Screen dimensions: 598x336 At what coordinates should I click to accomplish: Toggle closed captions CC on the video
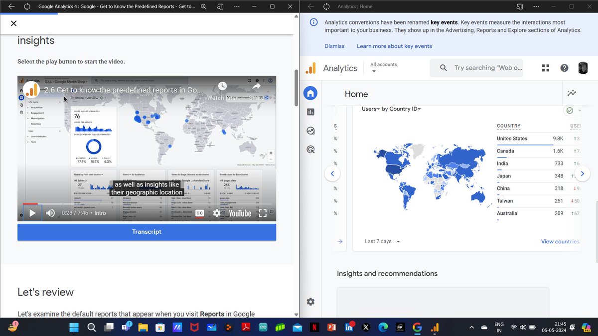click(199, 213)
